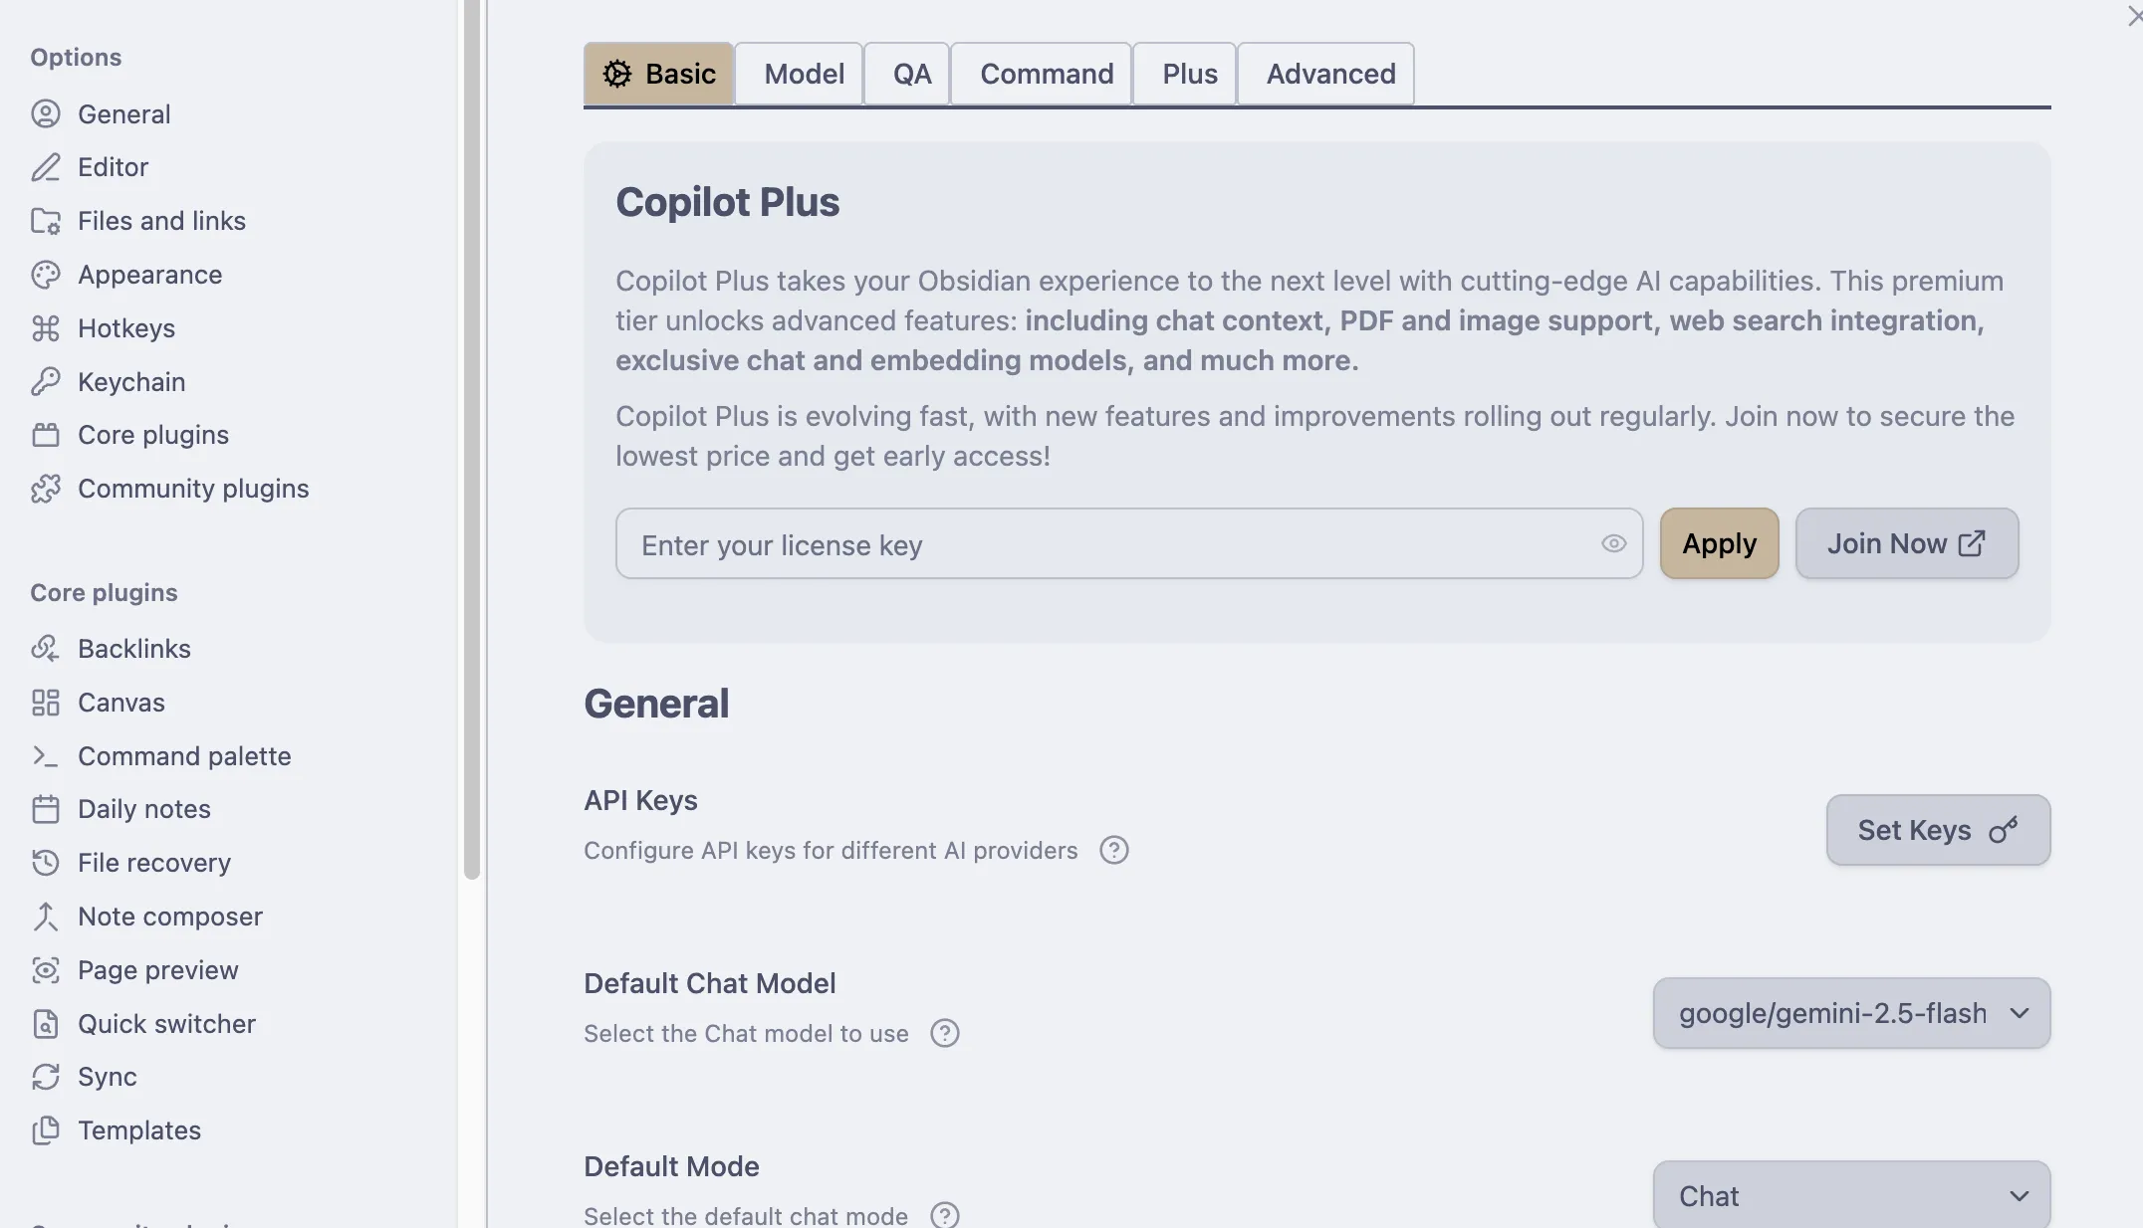Viewport: 2143px width, 1228px height.
Task: Click help icon next to API Keys description
Action: click(x=1114, y=851)
